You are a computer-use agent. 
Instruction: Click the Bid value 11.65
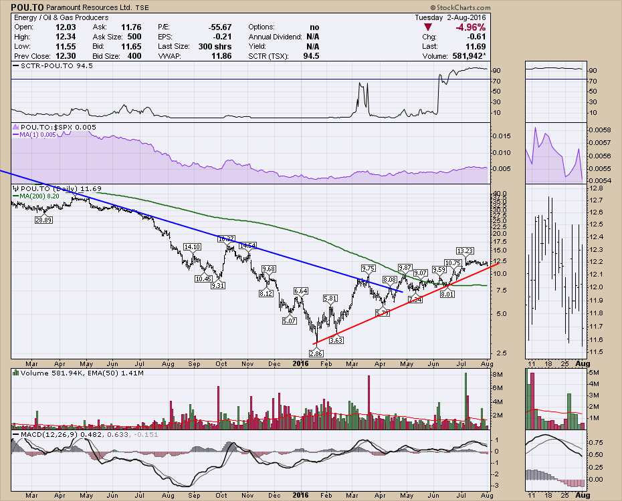131,46
